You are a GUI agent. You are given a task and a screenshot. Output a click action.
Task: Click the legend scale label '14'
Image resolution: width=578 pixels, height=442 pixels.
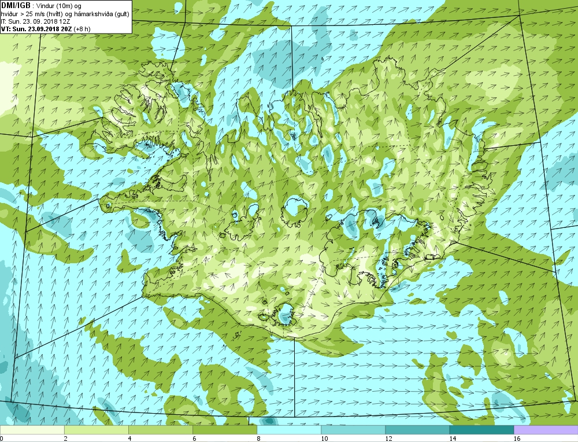click(453, 439)
